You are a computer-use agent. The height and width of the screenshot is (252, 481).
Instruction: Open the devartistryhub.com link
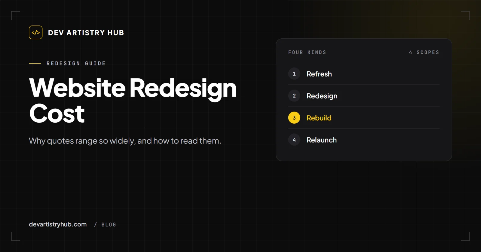click(58, 224)
